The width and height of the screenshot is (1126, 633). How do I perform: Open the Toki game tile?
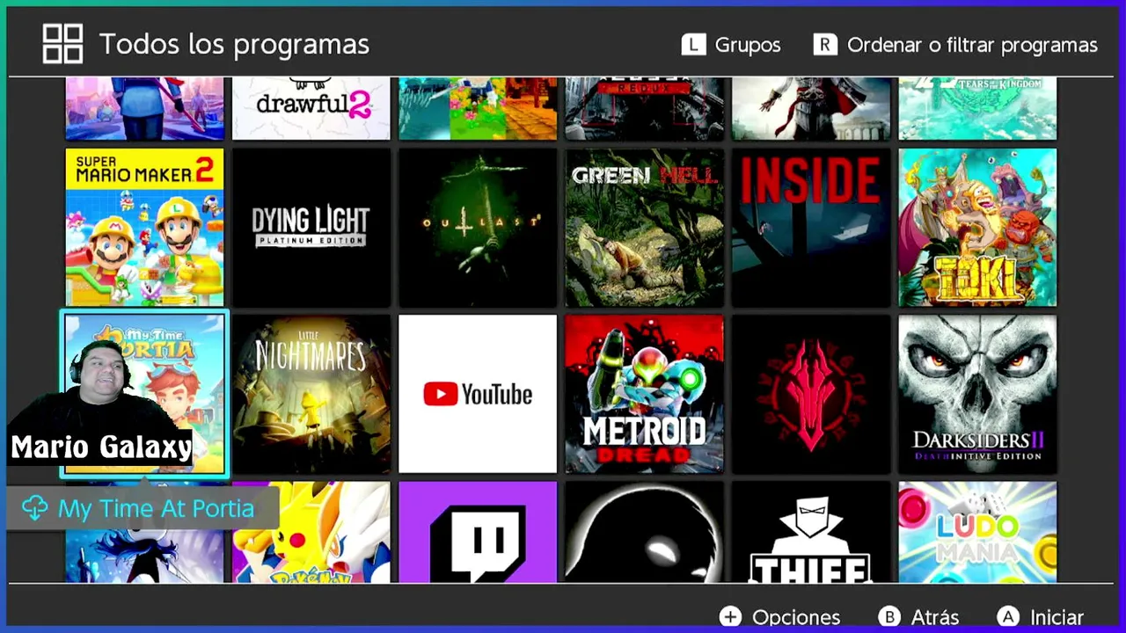[977, 227]
